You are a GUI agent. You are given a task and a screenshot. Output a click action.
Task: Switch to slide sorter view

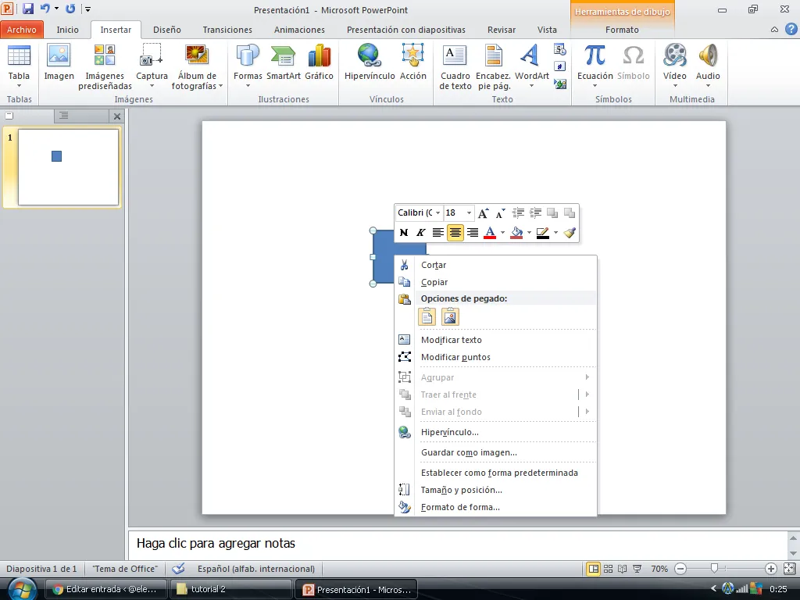(x=608, y=569)
